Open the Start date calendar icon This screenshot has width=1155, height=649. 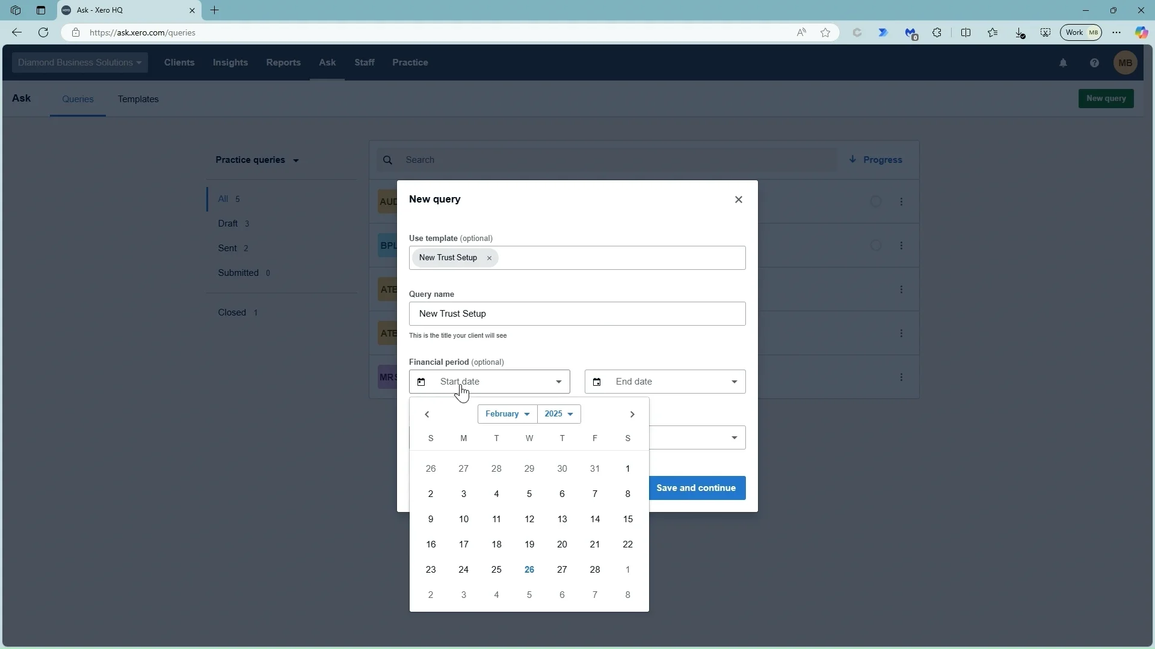pos(421,382)
